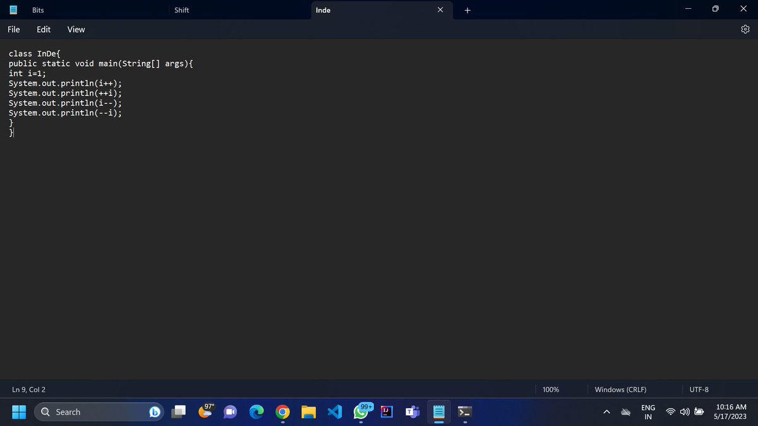Open Microsoft Teams from taskbar
This screenshot has width=758, height=426.
point(412,412)
